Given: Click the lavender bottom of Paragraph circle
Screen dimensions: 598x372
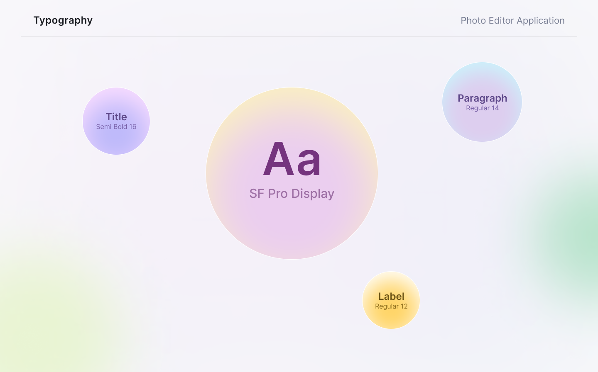Looking at the screenshot, I should [x=482, y=132].
